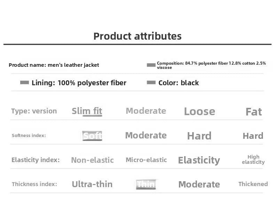The height and width of the screenshot is (200, 275).
Task: Select the Ultra-thin thickness option
Action: coord(92,184)
